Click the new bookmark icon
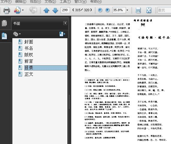 click(x=62, y=34)
